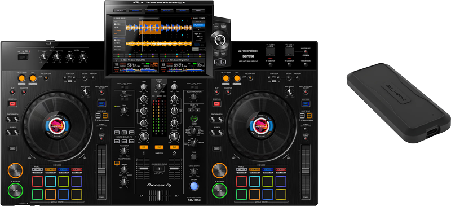Tap the green TAP button in Beat FX
This screenshot has width=451, height=206.
194,119
